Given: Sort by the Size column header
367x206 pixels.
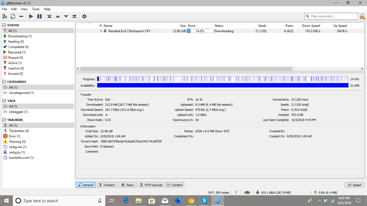Looking at the screenshot, I should click(173, 26).
